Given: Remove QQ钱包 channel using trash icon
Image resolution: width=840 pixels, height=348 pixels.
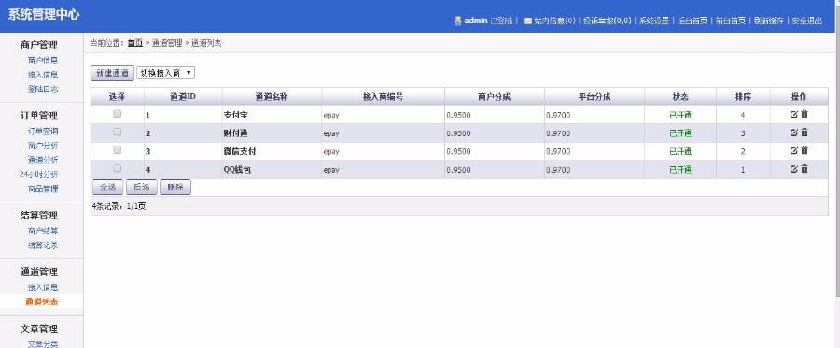Looking at the screenshot, I should pos(805,169).
